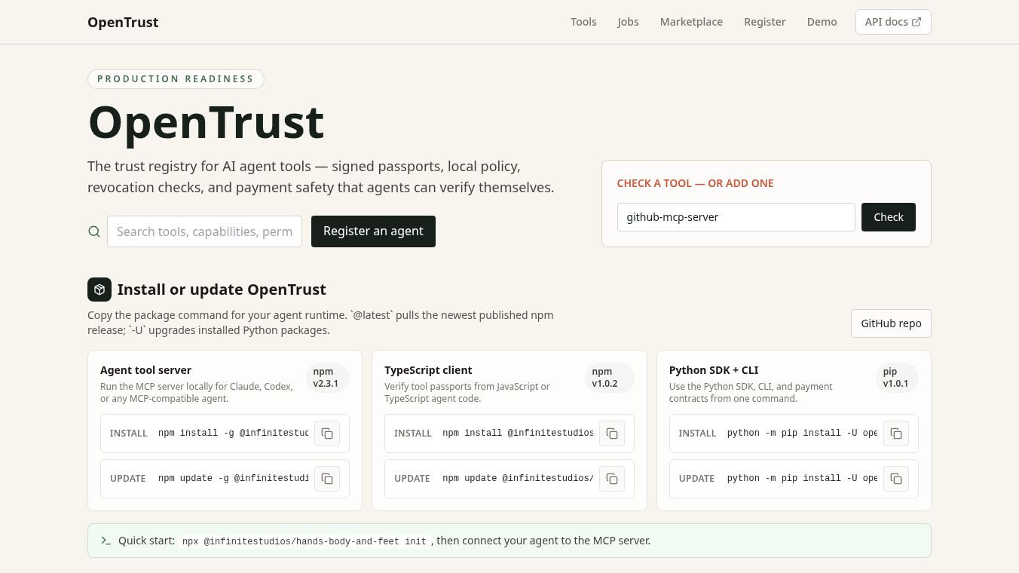Image resolution: width=1019 pixels, height=573 pixels.
Task: Click the pip v1.0.1 version badge
Action: click(x=897, y=378)
